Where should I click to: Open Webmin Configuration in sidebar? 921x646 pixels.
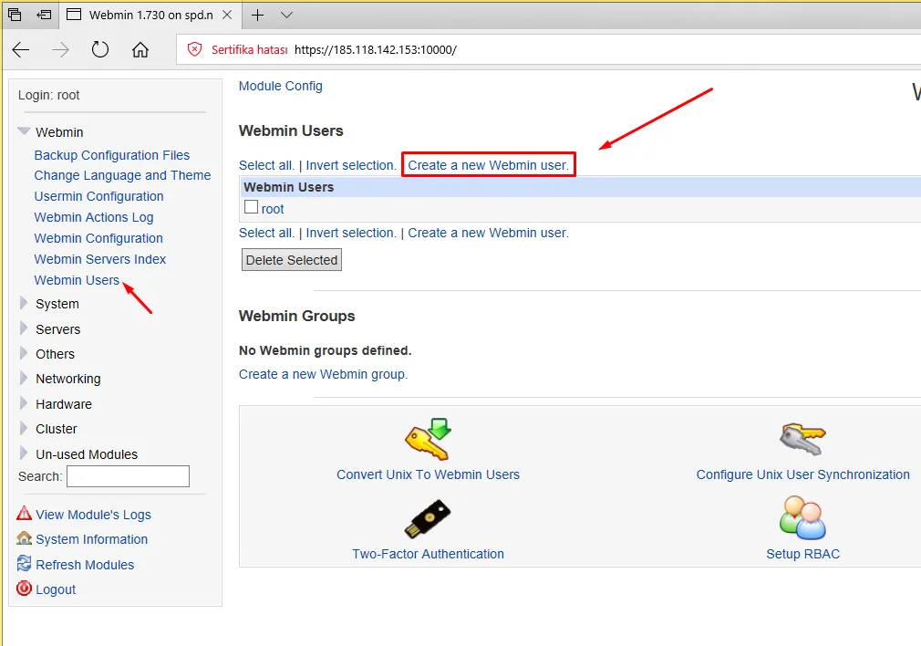(98, 239)
